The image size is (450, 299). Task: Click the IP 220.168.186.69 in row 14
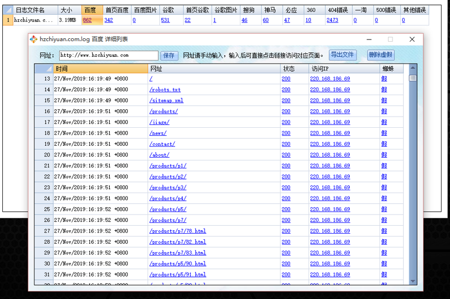pos(330,90)
